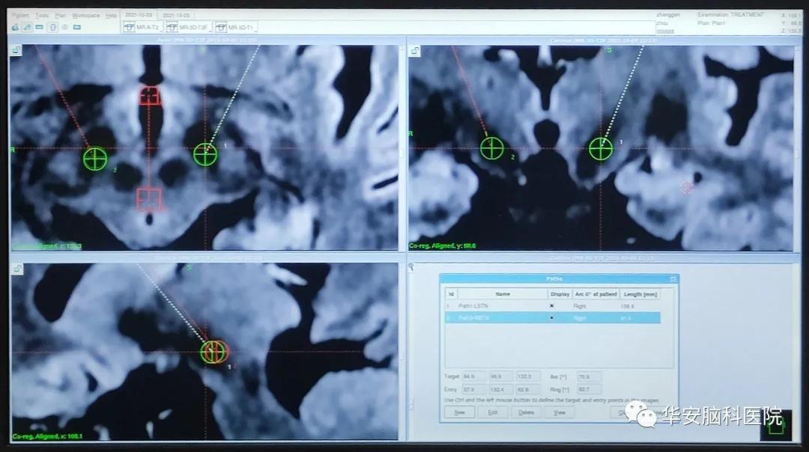The height and width of the screenshot is (452, 809).
Task: Select green target marker 1 in Coronal view
Action: pos(601,149)
